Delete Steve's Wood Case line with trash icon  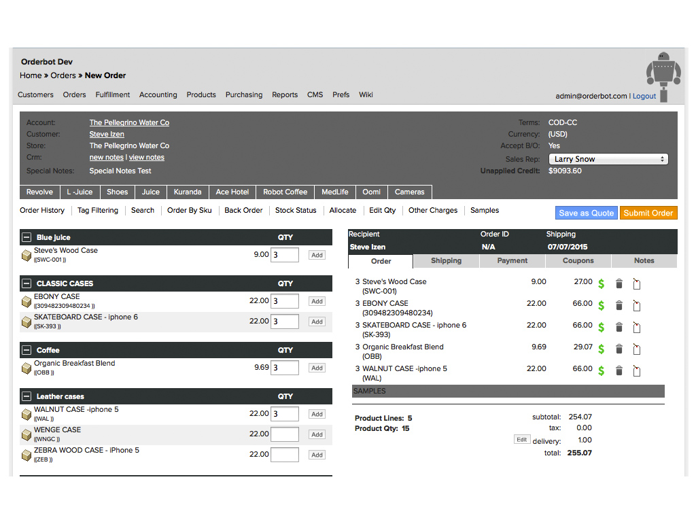point(619,283)
